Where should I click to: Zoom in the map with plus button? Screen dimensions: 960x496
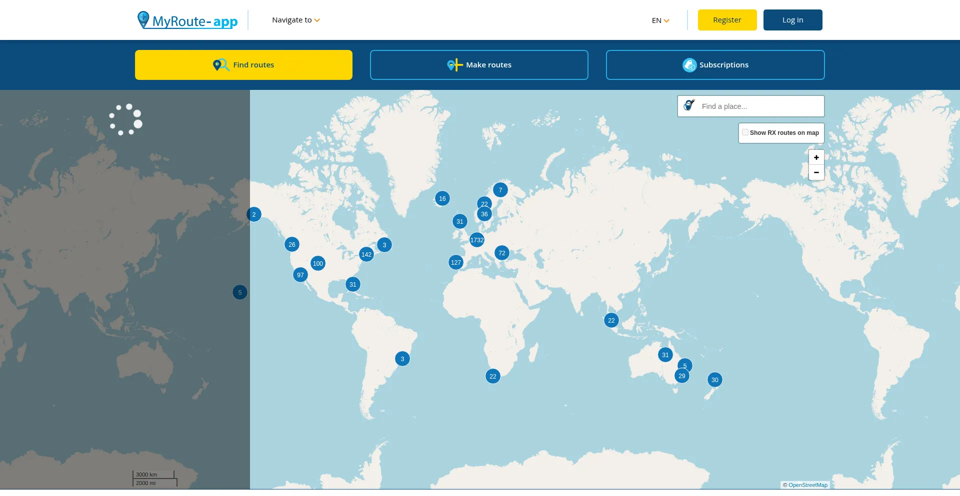click(816, 157)
